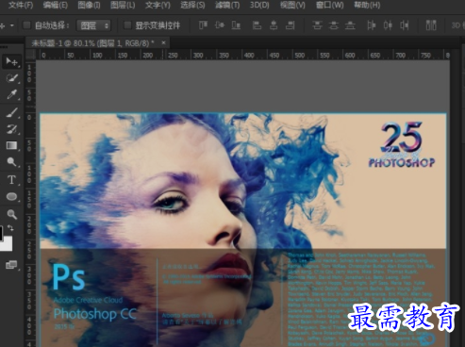Image resolution: width=465 pixels, height=347 pixels.
Task: Close the 未标题-1 document tab
Action: [x=163, y=42]
